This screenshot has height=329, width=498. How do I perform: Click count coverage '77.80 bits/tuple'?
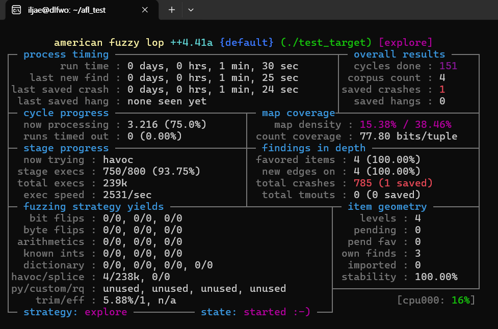point(409,136)
